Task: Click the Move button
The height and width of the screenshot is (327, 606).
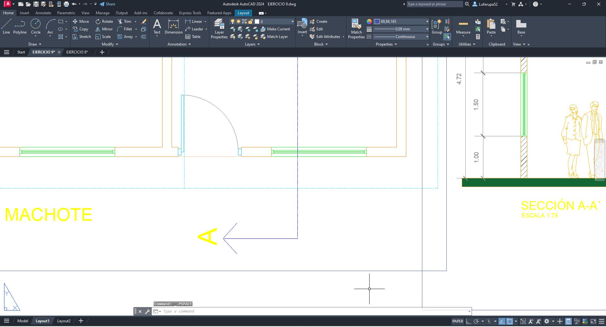Action: (x=81, y=22)
